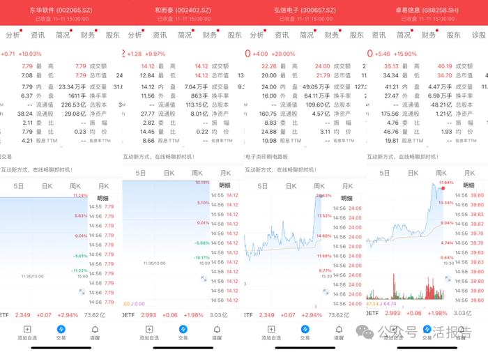Switch 东华软件 chart to 月K
This screenshot has height=352, width=488.
click(x=104, y=186)
